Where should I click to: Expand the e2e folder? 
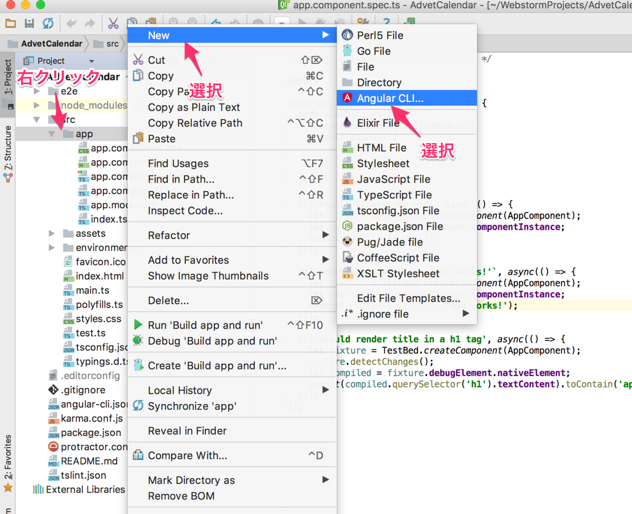(x=37, y=91)
